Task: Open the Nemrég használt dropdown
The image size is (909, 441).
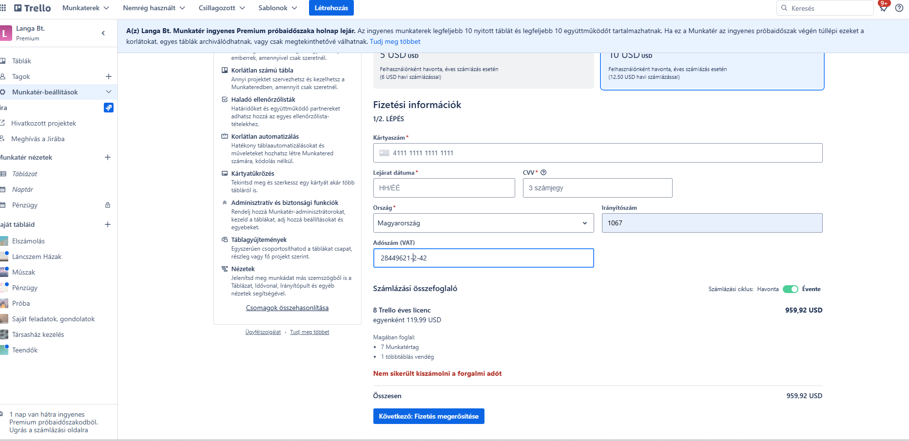Action: [154, 8]
